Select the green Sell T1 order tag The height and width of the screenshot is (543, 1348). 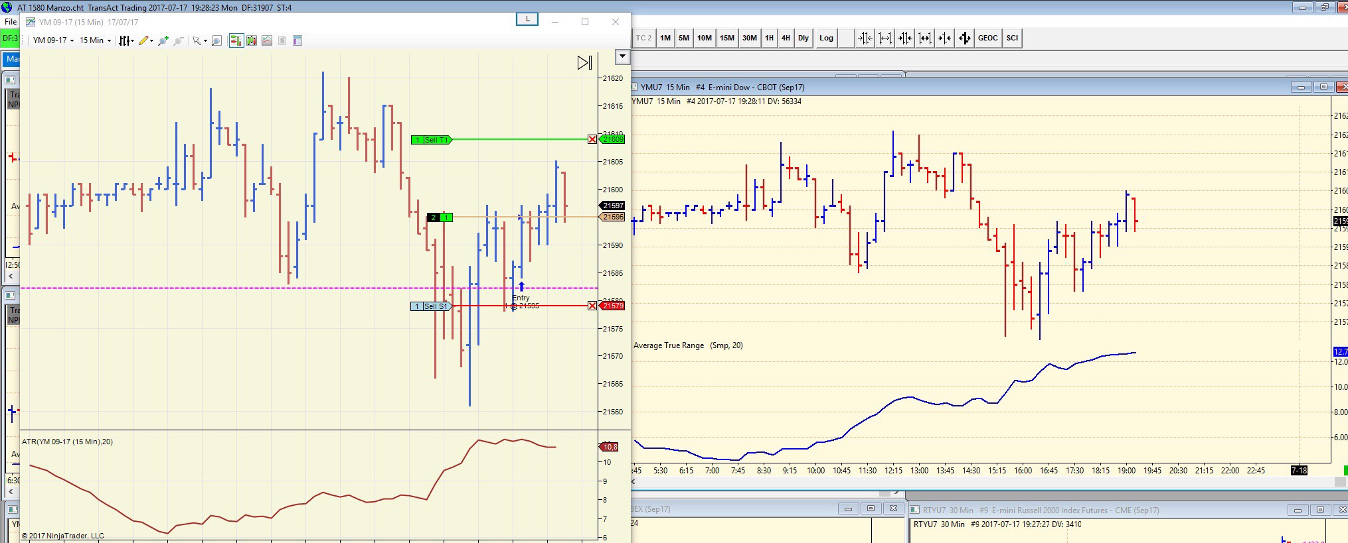[432, 140]
